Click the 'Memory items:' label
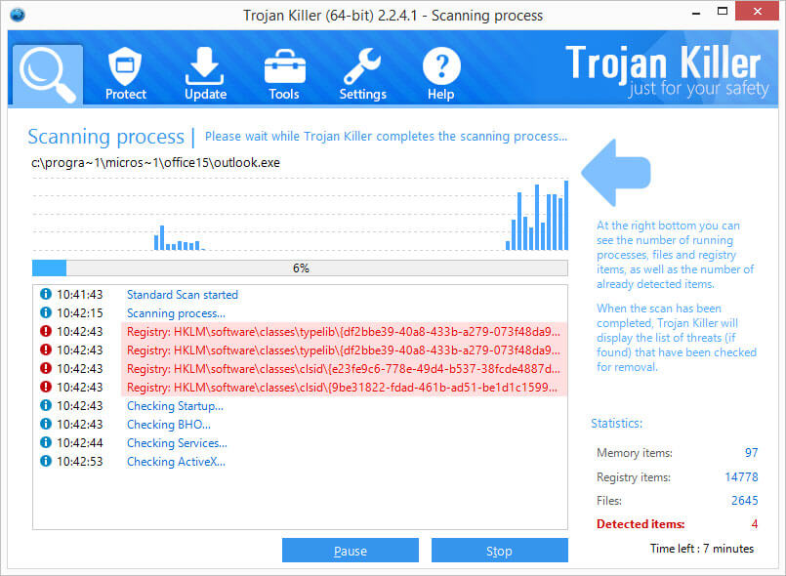This screenshot has height=576, width=786. [x=634, y=453]
